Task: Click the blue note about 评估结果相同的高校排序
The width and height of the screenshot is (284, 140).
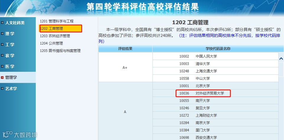Action: [190, 38]
